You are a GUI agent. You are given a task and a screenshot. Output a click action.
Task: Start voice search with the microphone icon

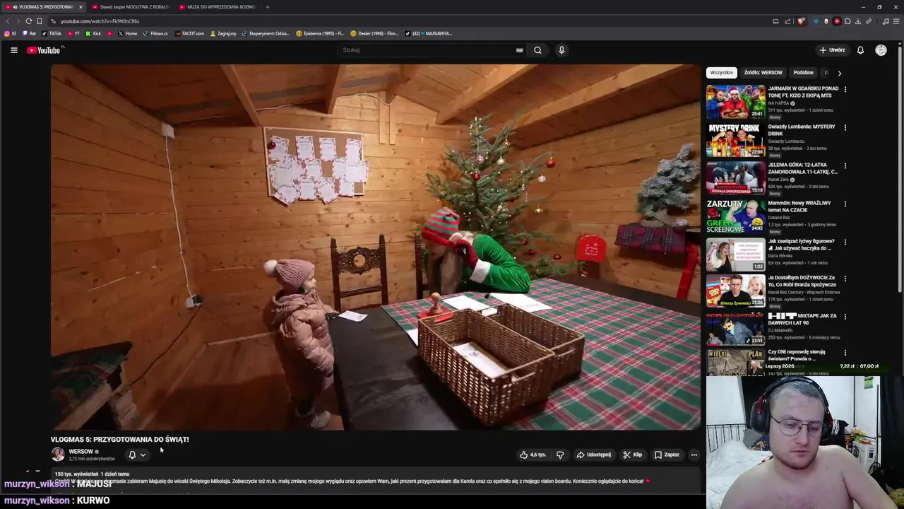click(561, 50)
